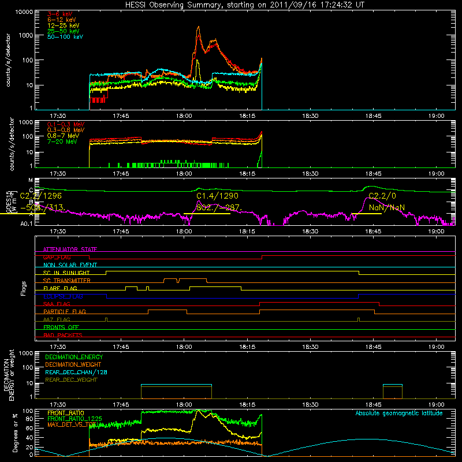This screenshot has height=462, width=462.
Task: Click the Absolute geomagnetic latitude label
Action: pos(399,413)
